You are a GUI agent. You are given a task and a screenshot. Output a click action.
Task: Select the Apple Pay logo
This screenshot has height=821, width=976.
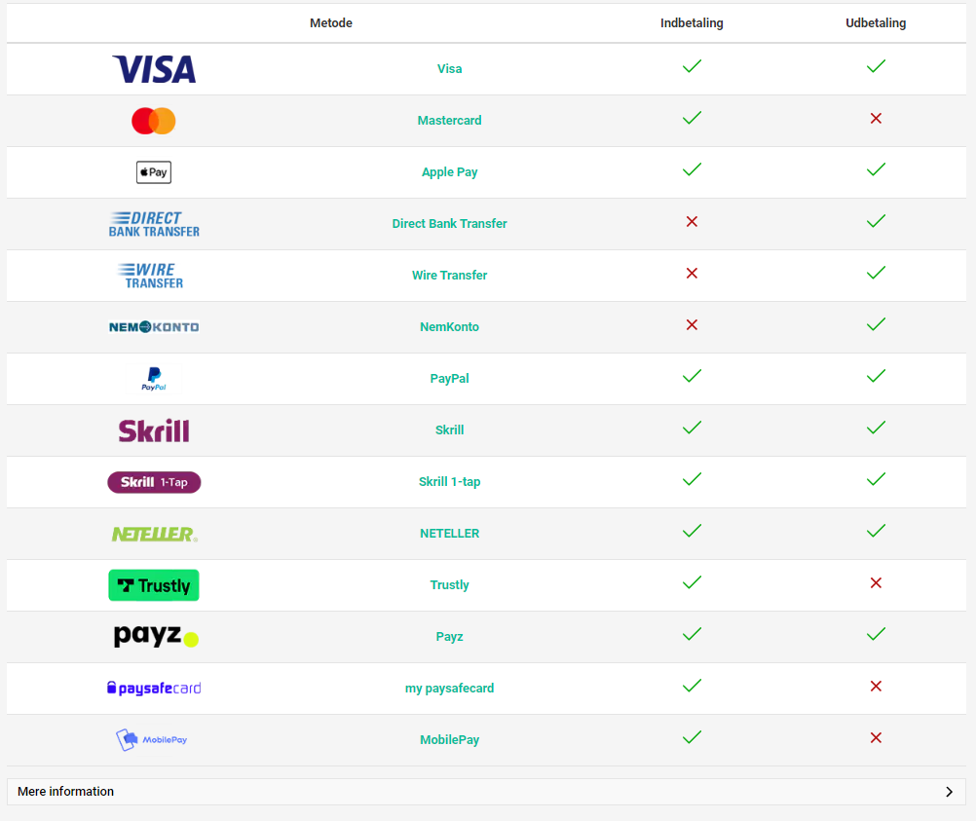(x=154, y=172)
